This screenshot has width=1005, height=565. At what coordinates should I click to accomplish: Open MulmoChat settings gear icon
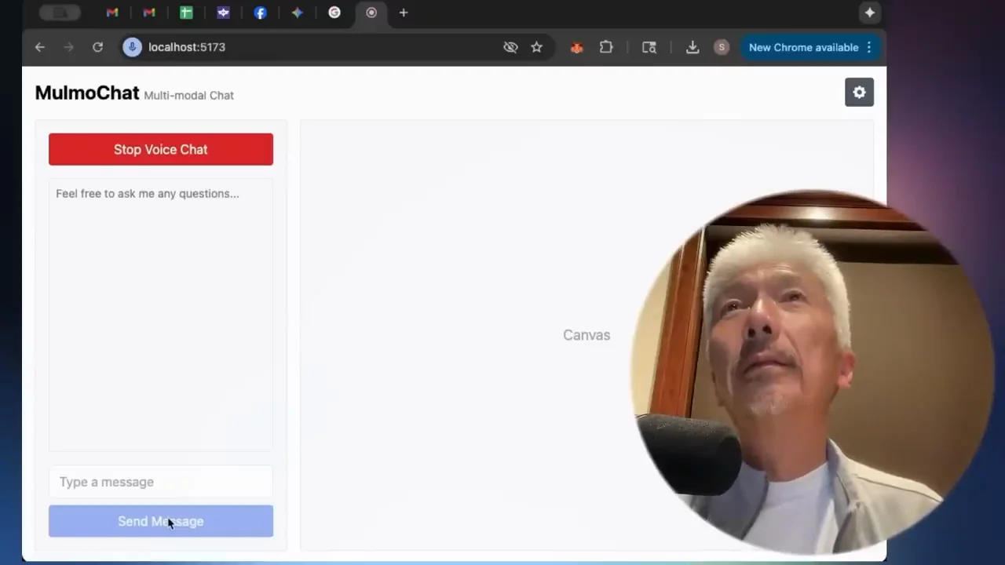tap(859, 93)
